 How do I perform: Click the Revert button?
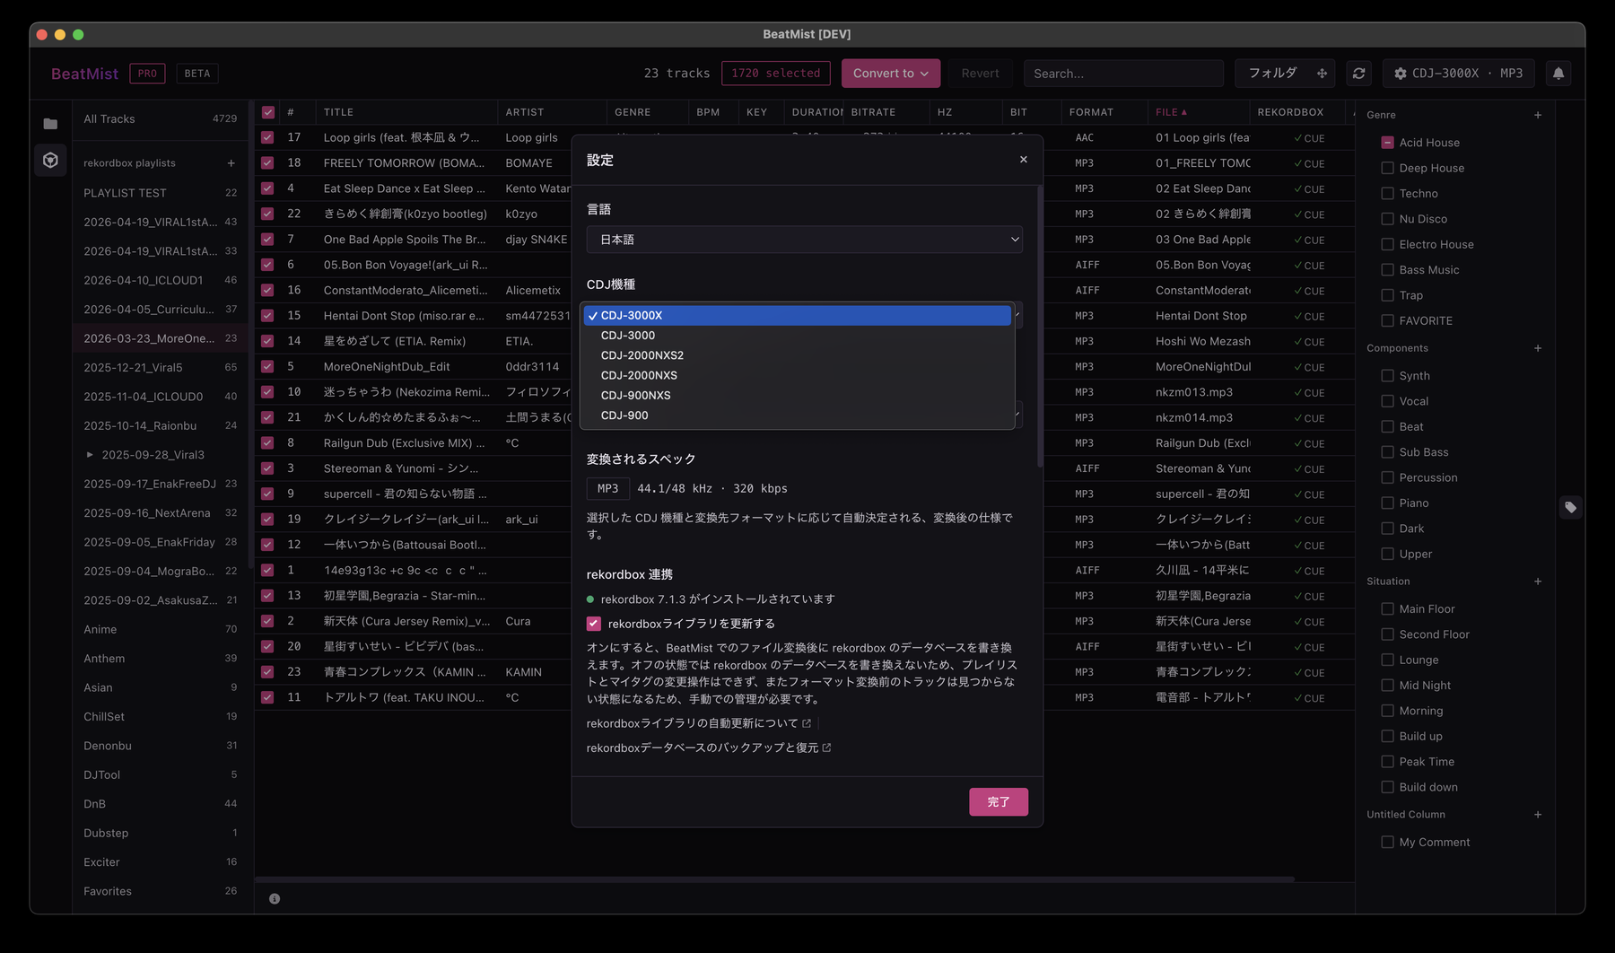click(x=980, y=74)
